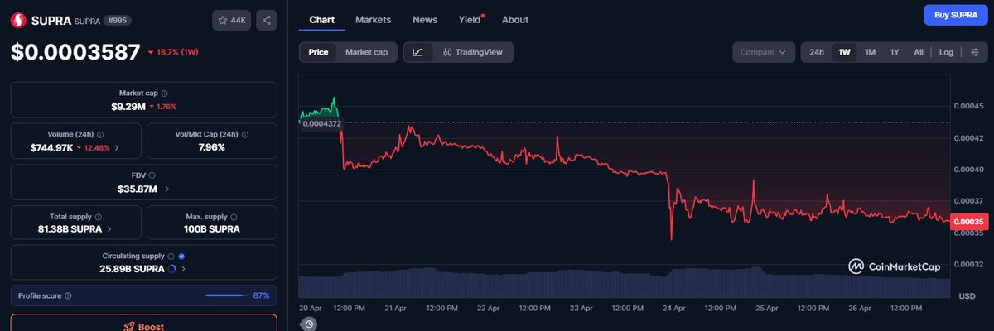This screenshot has width=994, height=331.
Task: Open the Yield tab
Action: click(470, 19)
